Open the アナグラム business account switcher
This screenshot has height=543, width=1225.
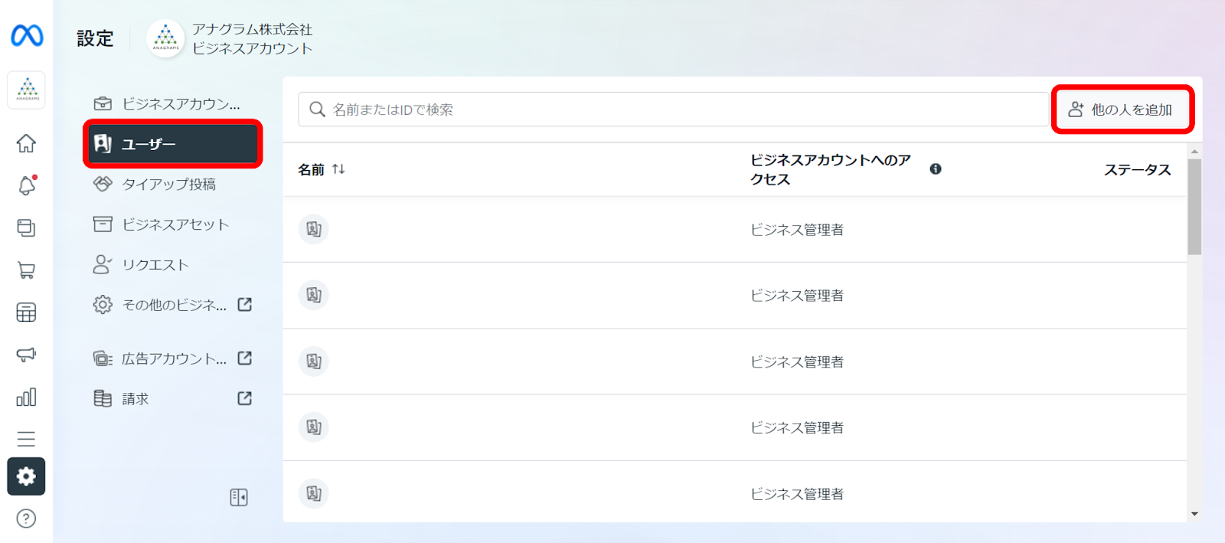pos(230,38)
